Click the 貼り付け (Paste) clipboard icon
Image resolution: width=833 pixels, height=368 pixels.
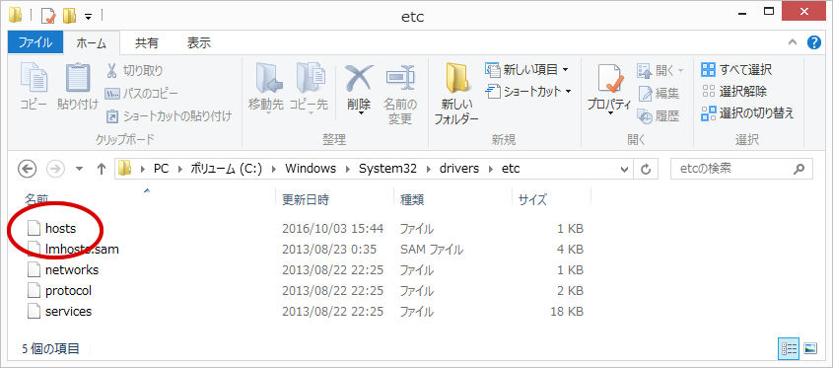(78, 77)
